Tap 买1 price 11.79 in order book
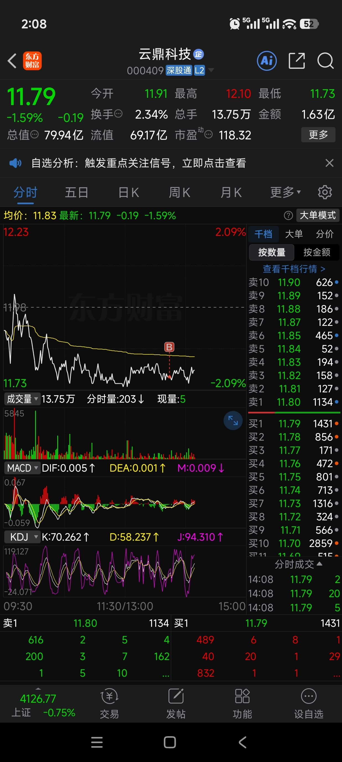 pos(289,424)
